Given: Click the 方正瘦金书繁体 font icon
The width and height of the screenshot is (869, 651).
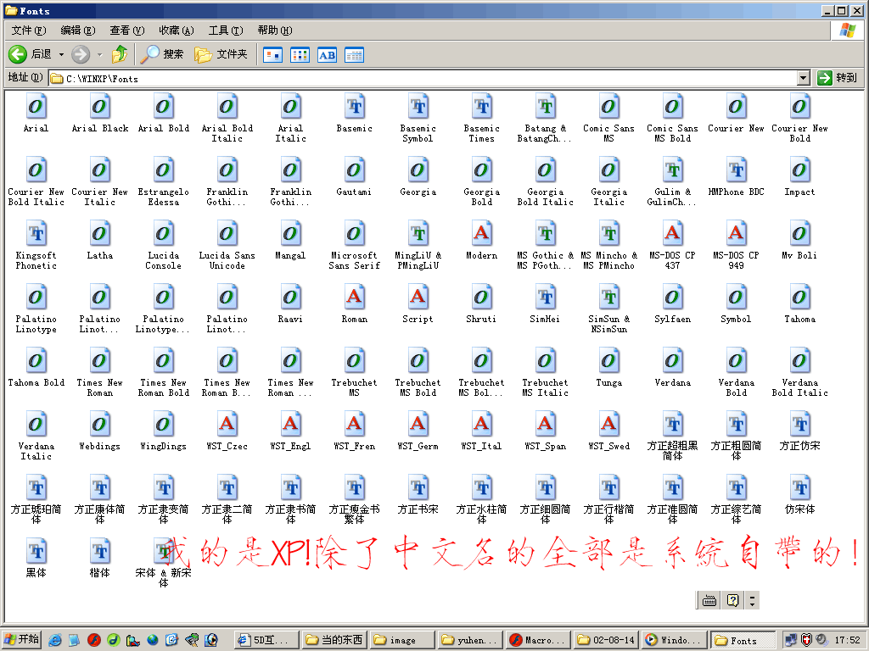Looking at the screenshot, I should [354, 487].
